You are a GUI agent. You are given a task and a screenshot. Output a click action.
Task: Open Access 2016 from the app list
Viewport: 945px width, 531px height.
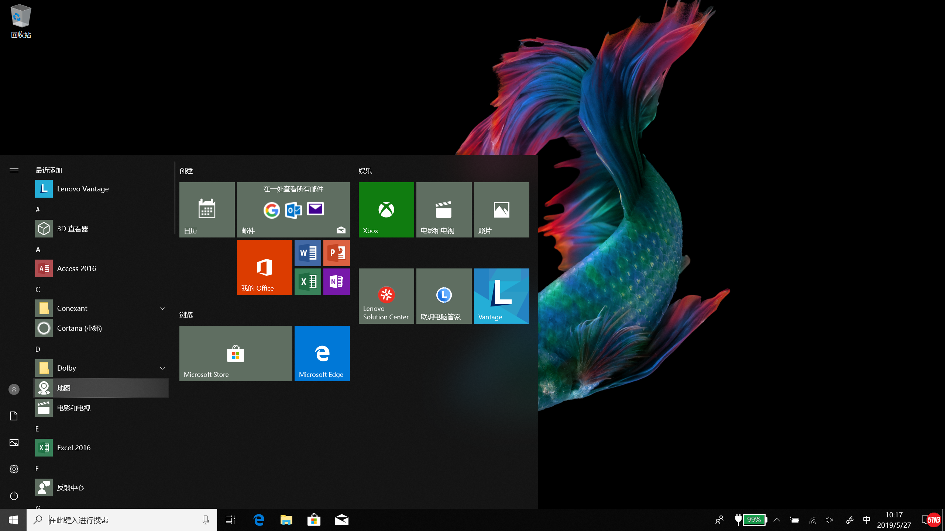(76, 268)
